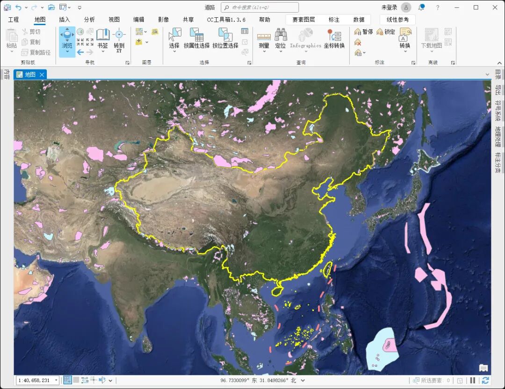Screen dimensions: 505x389
Task: Click the 测量 (Measure) ruler tool
Action: tap(264, 38)
